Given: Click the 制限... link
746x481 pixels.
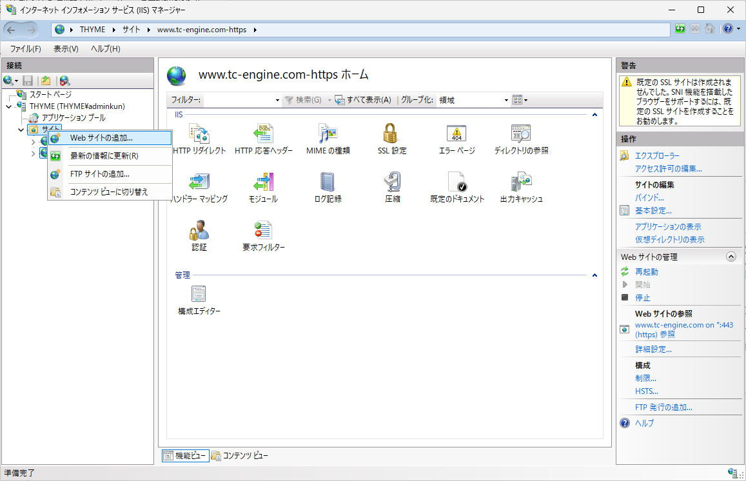Looking at the screenshot, I should click(645, 378).
